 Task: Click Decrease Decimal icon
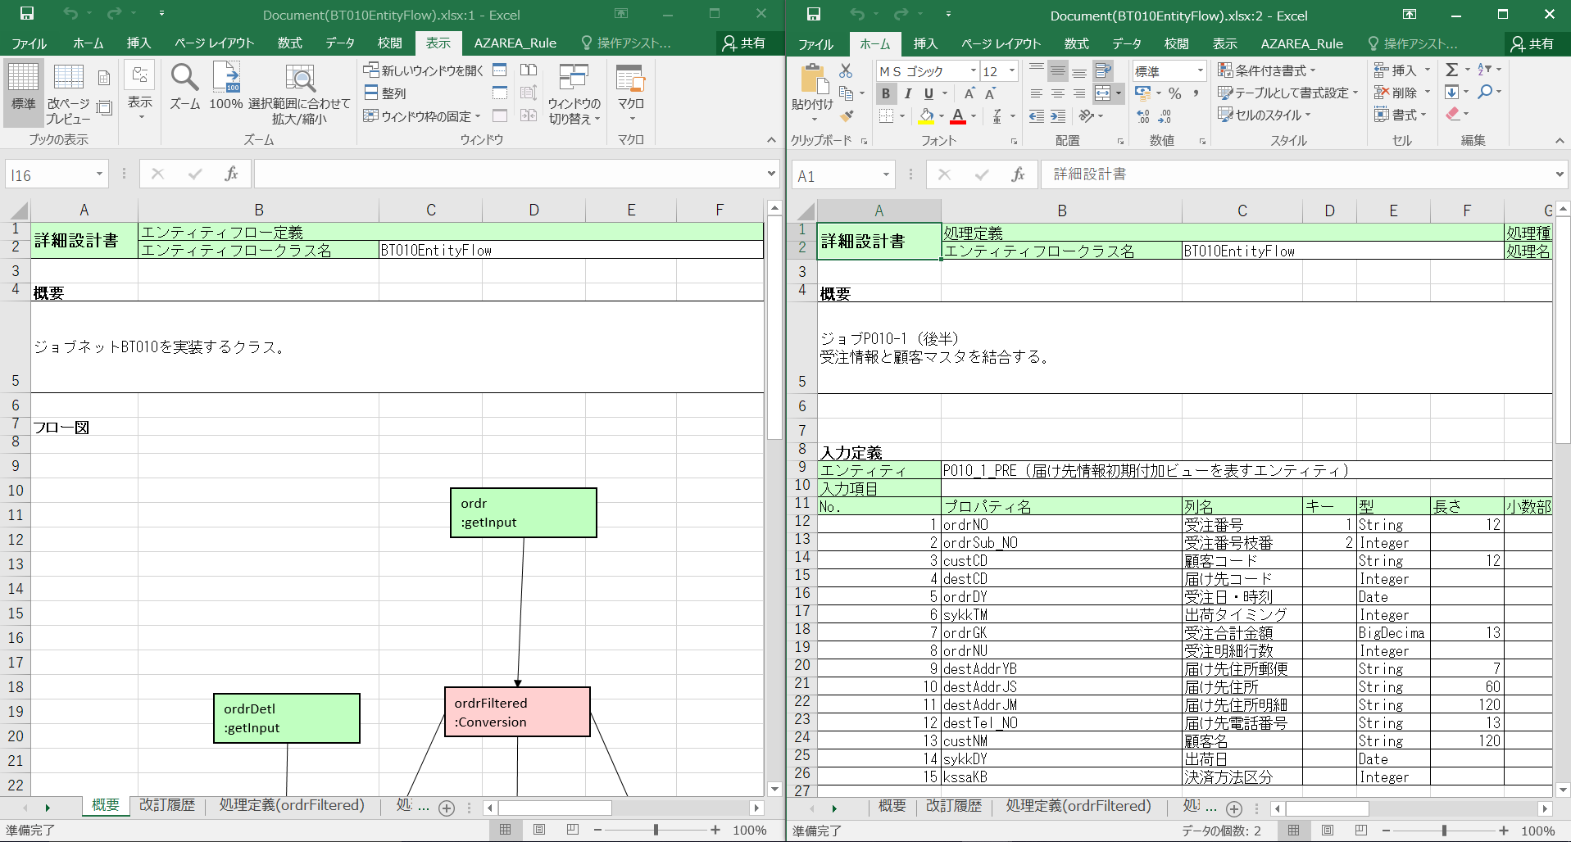(x=1165, y=116)
